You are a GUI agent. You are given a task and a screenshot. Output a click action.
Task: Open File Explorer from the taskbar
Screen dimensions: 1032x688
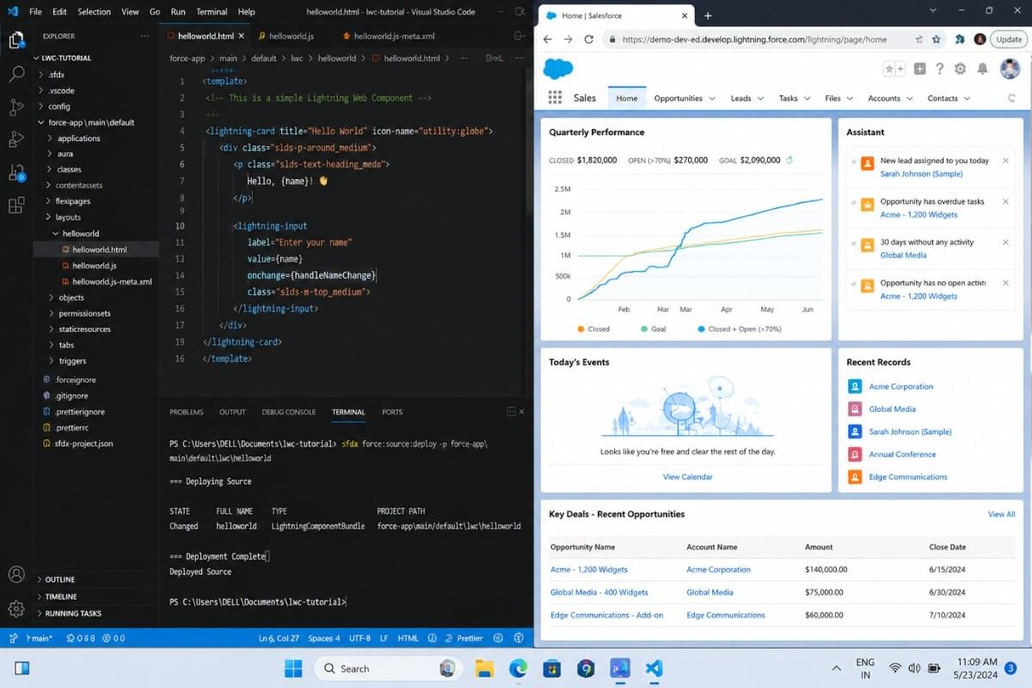(484, 668)
